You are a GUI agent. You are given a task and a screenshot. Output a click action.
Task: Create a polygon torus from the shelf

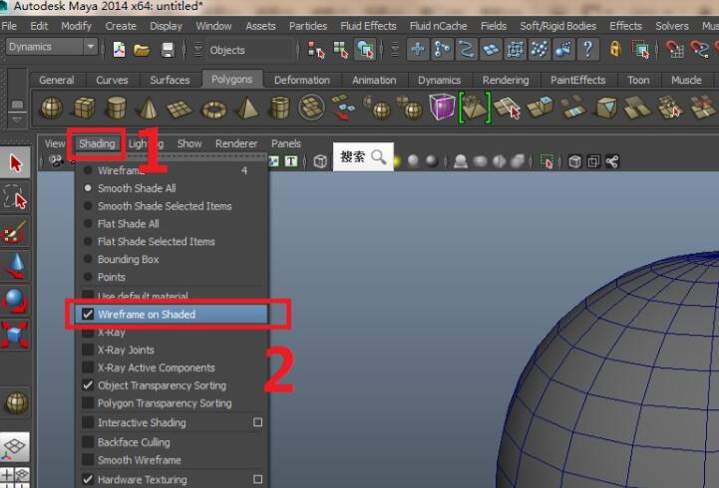(x=213, y=108)
